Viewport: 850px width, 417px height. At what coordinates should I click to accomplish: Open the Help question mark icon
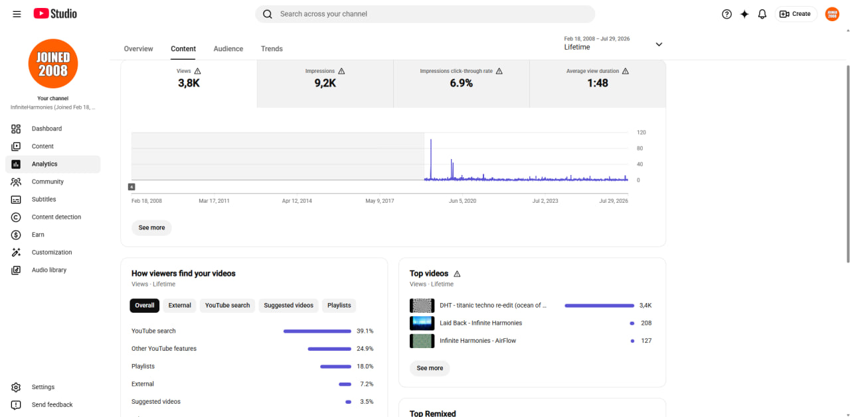[726, 14]
